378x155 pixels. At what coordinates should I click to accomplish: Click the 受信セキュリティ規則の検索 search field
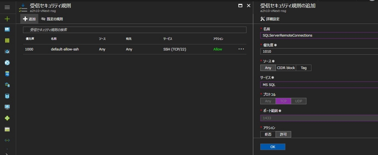click(134, 30)
